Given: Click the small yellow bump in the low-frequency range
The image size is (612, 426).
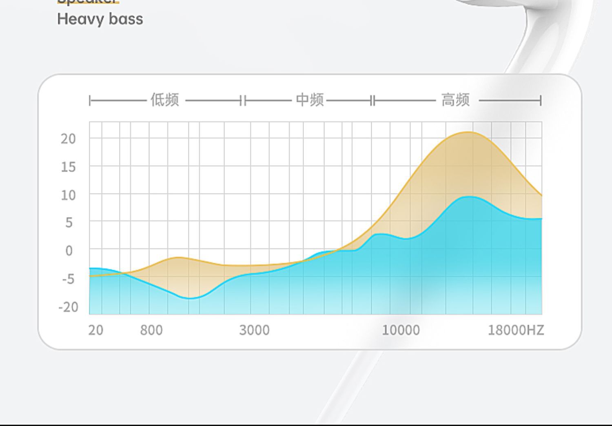Looking at the screenshot, I should tap(178, 258).
